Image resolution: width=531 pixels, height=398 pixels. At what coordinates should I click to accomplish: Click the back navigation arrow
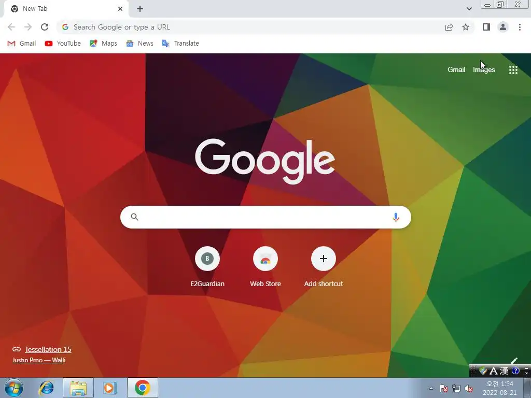11,27
